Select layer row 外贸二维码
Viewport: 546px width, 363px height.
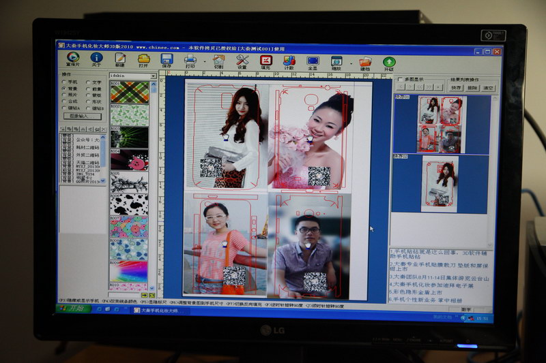click(80, 155)
